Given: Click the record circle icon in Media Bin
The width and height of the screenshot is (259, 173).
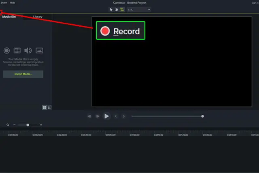Looking at the screenshot, I should coord(6,51).
